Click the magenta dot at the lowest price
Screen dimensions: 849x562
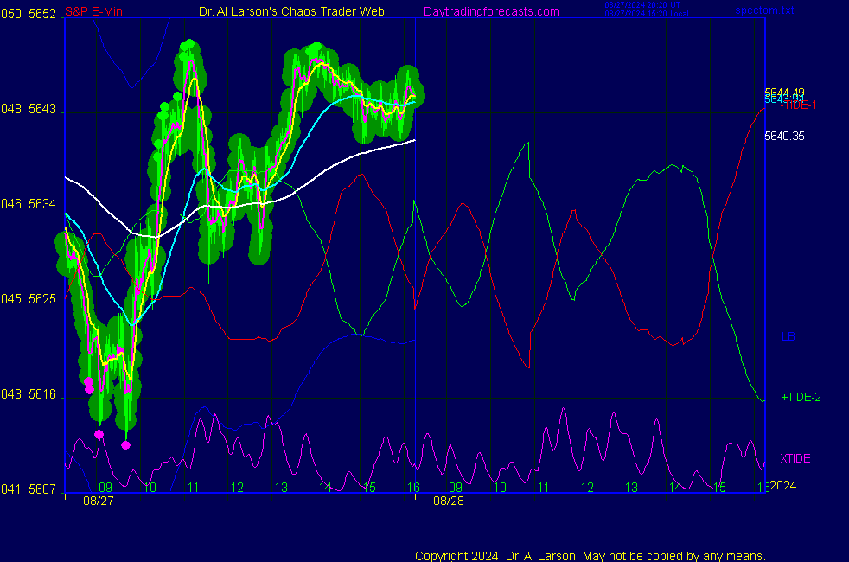click(125, 445)
